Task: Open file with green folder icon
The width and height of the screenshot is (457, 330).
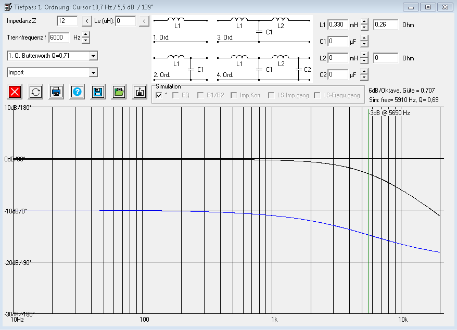Action: [119, 92]
